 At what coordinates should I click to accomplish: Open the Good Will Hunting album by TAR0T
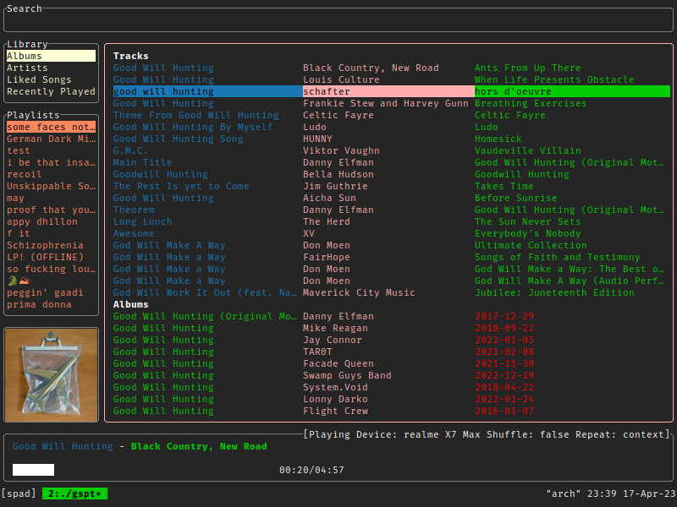(163, 352)
